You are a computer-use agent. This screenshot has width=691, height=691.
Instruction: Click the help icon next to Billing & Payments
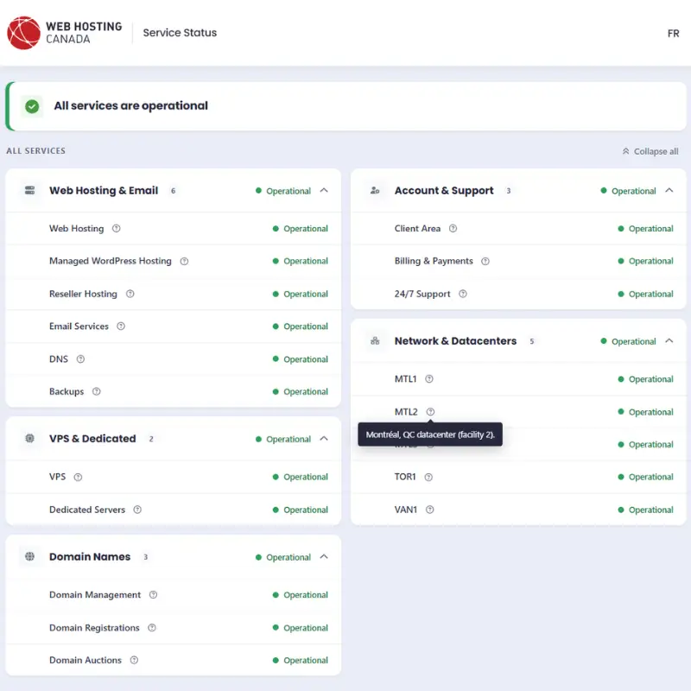tap(485, 262)
